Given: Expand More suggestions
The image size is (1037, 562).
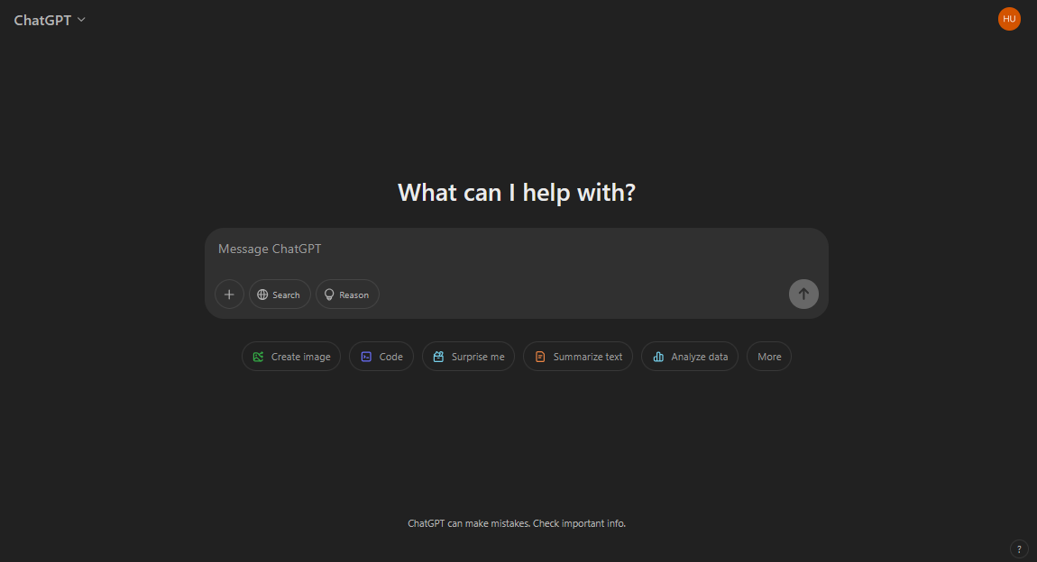Looking at the screenshot, I should coord(769,357).
